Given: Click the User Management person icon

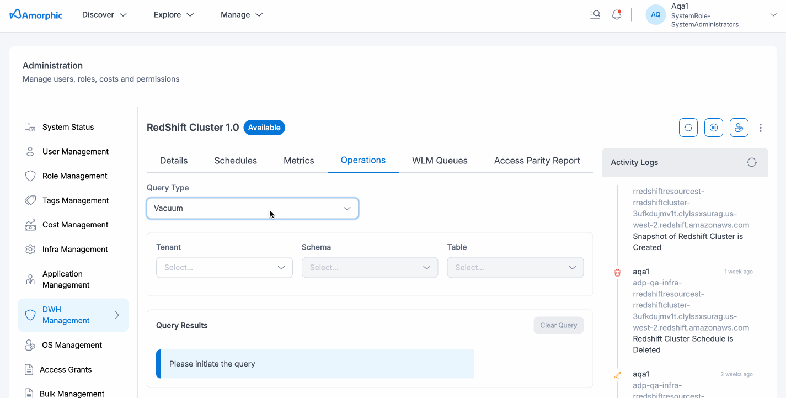Looking at the screenshot, I should coord(30,151).
